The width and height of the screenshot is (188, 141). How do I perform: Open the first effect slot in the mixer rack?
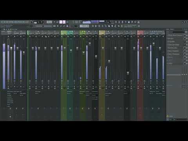point(175,35)
